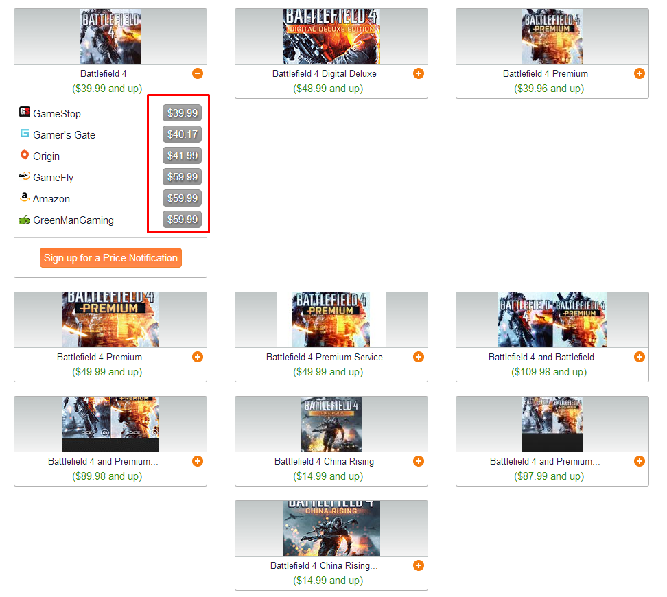Click Origin's $41.99 price button
Screen dimensions: 667x597
click(x=182, y=156)
